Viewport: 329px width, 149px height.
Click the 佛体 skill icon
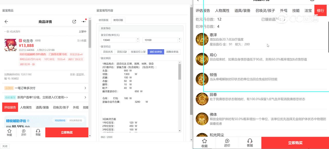tap(202, 119)
